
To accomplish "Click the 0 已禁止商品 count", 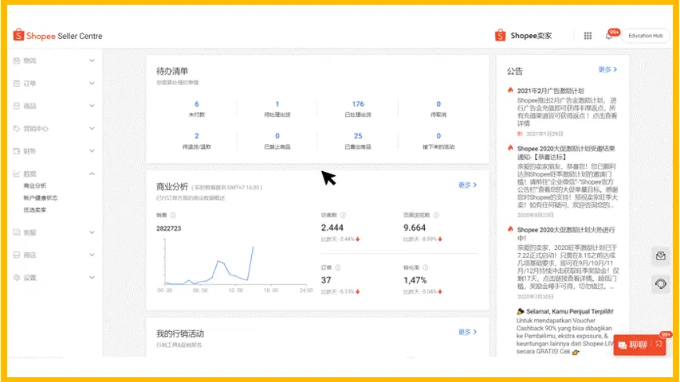I will (277, 136).
